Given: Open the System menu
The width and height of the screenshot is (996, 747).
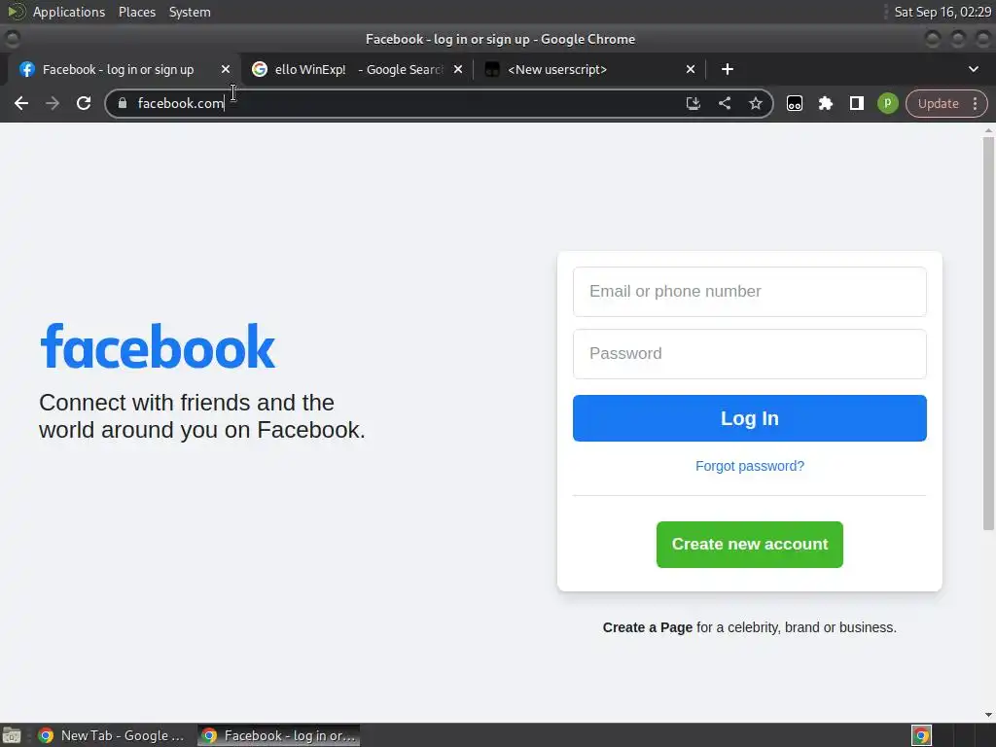Looking at the screenshot, I should pyautogui.click(x=190, y=12).
